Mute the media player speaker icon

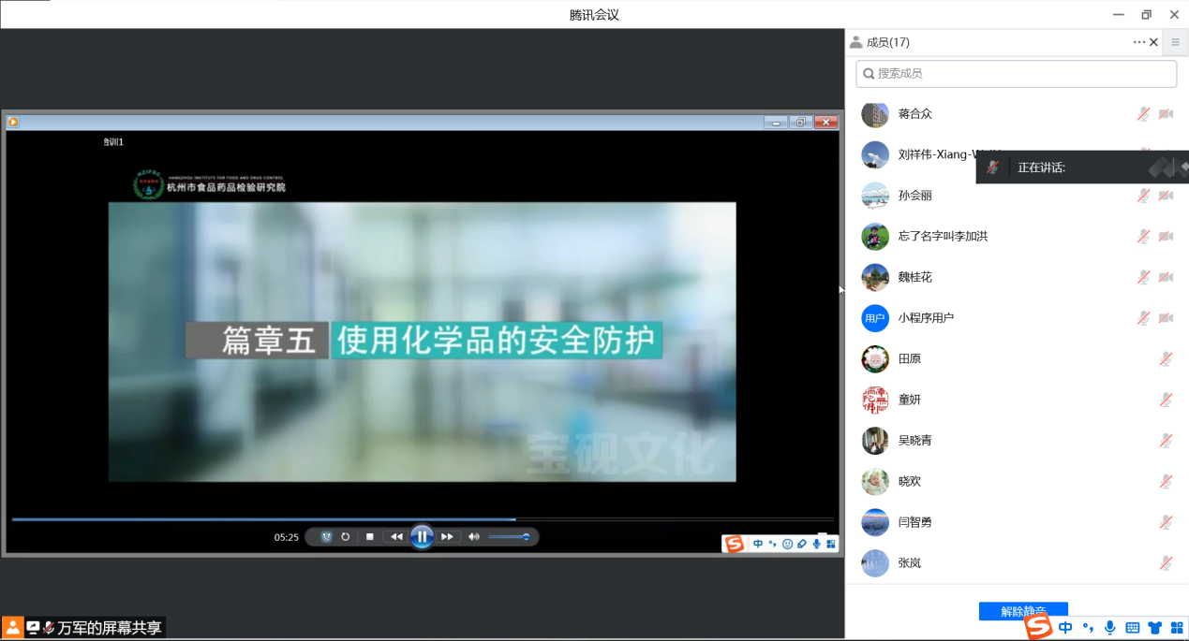coord(473,537)
